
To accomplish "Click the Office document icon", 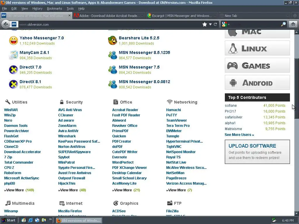I will pyautogui.click(x=116, y=102).
